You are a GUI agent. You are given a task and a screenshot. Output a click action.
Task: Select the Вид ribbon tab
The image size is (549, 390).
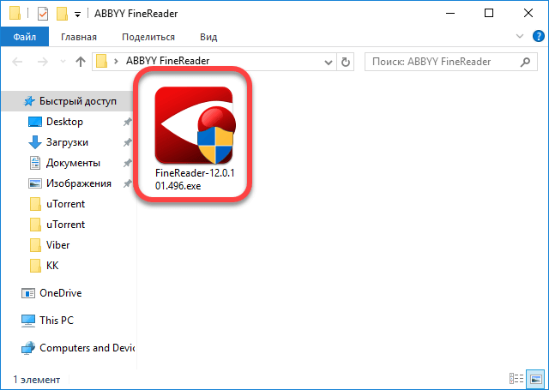click(x=208, y=37)
